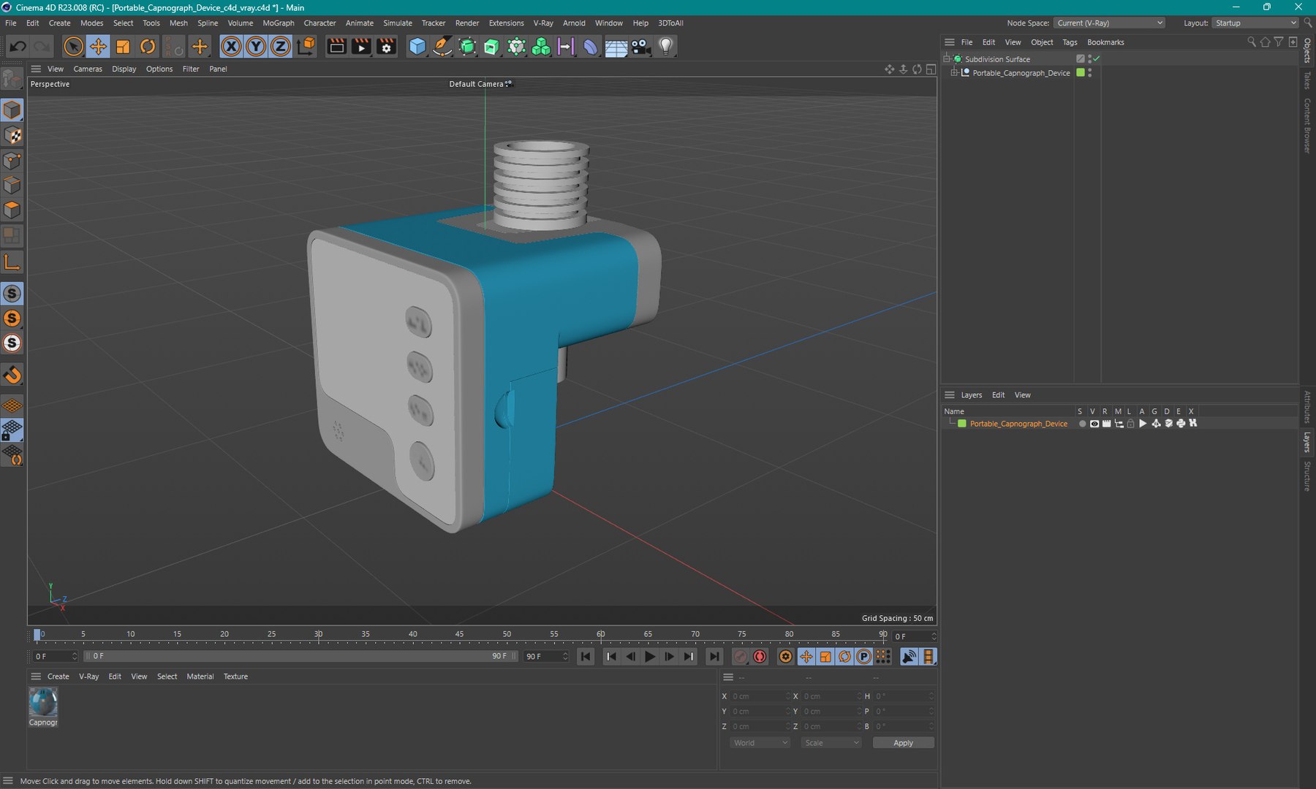Screen dimensions: 1316x789
Task: Toggle layer lock icon
Action: pos(1131,424)
